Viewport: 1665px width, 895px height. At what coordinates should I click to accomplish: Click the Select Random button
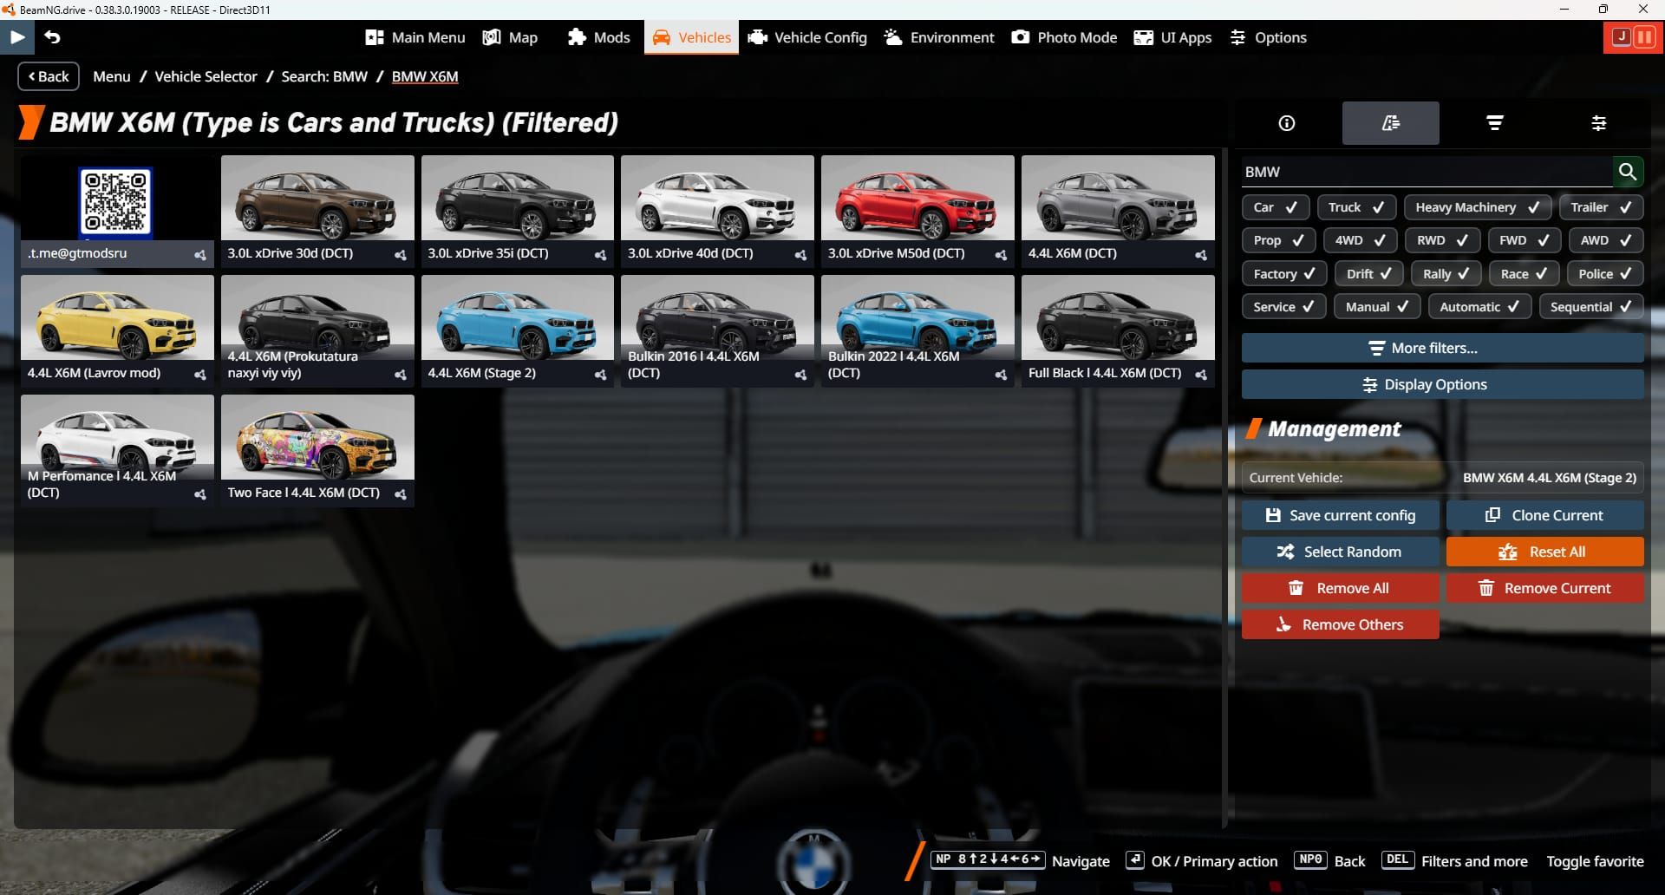pos(1340,551)
